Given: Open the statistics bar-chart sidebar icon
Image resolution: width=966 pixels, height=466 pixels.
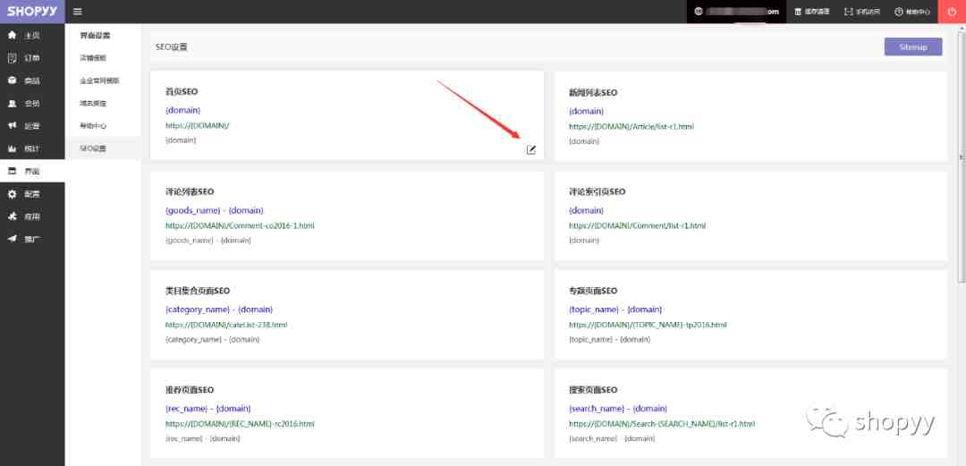Looking at the screenshot, I should click(x=12, y=148).
